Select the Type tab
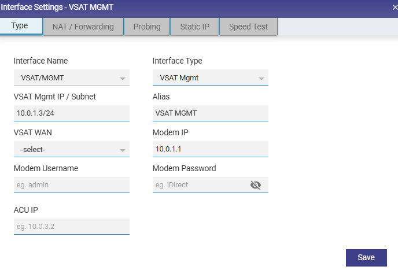Screen dimensions: 398x270 pos(20,26)
